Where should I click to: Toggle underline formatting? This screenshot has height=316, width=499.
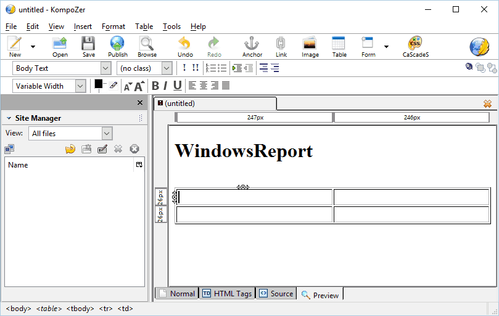point(178,86)
